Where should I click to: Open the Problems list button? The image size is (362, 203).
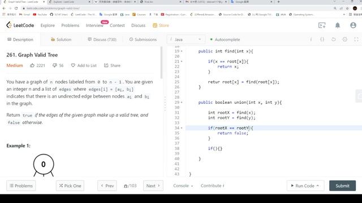(21, 186)
